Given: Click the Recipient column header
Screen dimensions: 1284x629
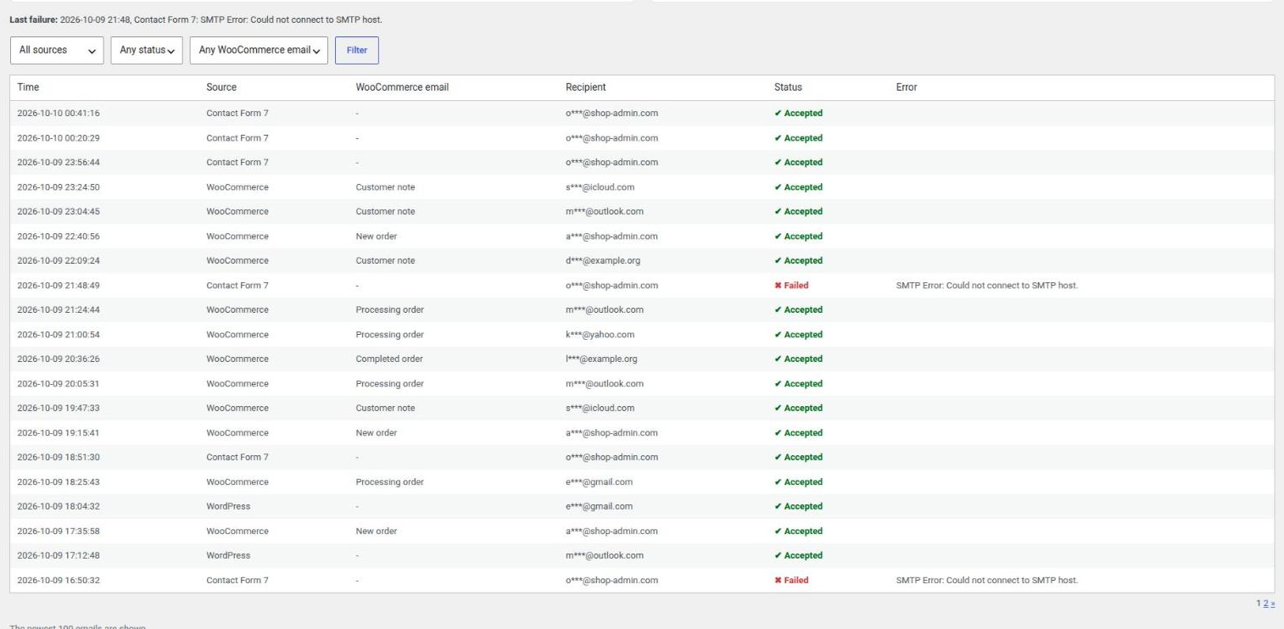Looking at the screenshot, I should pos(586,87).
